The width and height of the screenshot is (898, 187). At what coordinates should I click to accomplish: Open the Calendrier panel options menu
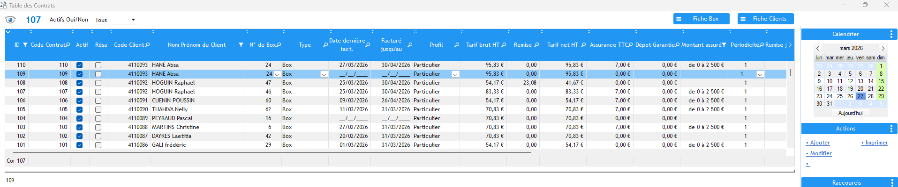click(891, 34)
